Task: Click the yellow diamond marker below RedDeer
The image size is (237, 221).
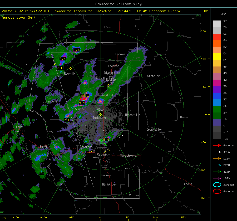Action: 108,85
